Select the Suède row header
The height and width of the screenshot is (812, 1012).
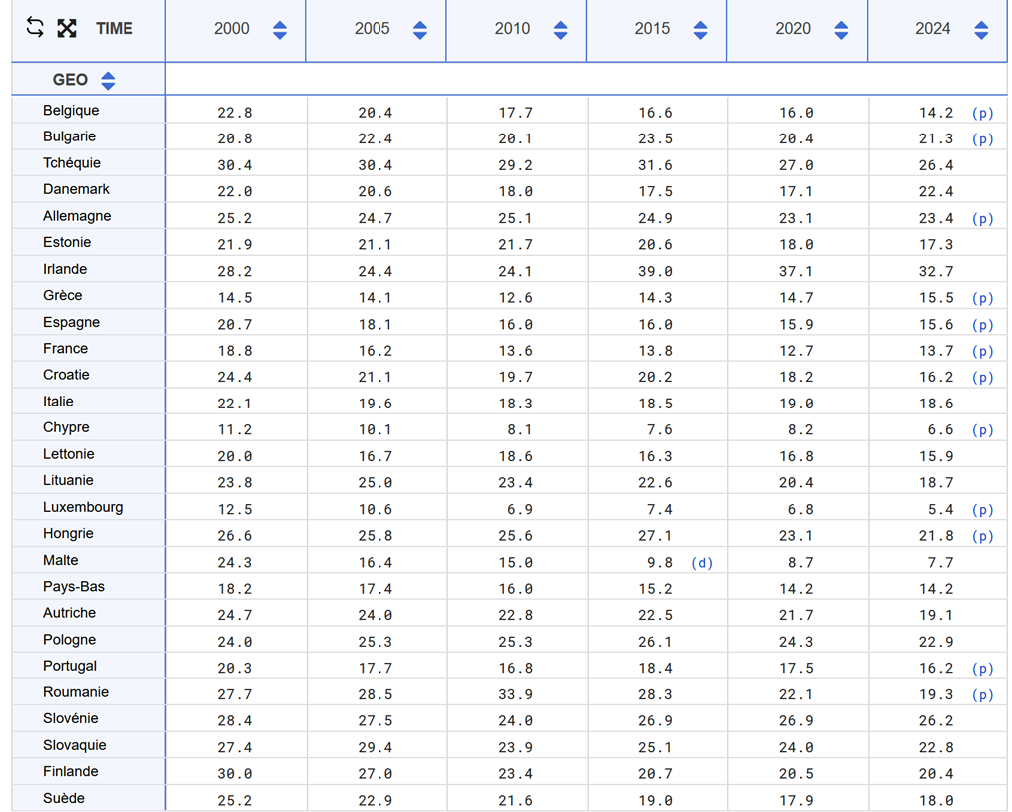pos(64,798)
